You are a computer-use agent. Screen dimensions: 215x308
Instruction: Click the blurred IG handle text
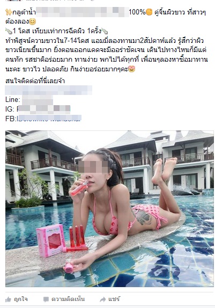coord(43,109)
